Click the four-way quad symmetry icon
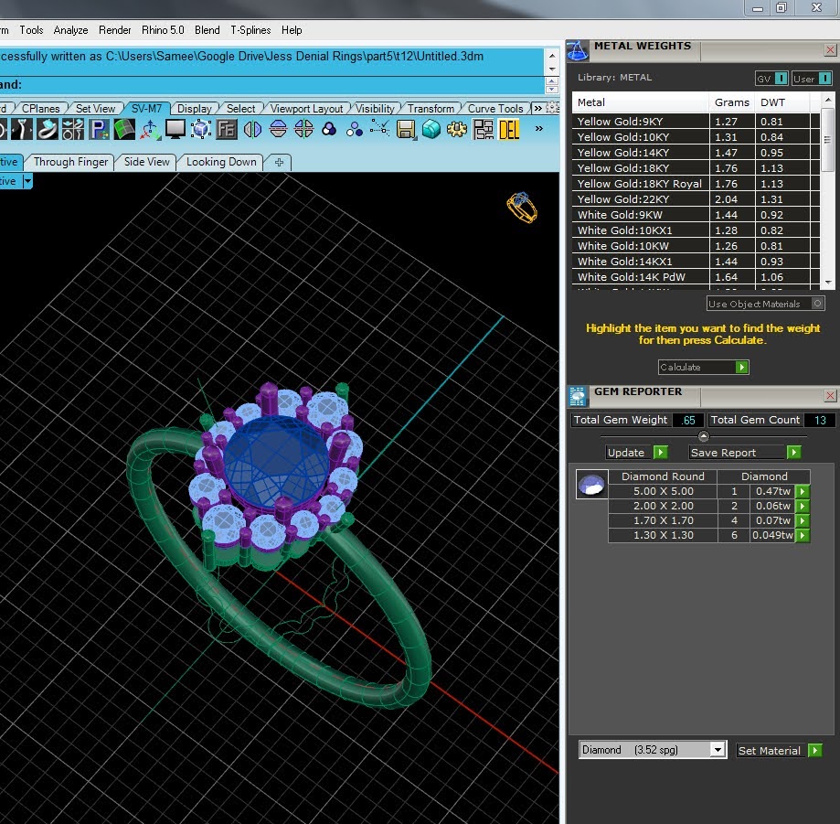 pos(303,129)
